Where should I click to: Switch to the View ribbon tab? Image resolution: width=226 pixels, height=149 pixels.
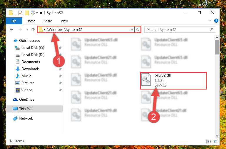(x=64, y=21)
